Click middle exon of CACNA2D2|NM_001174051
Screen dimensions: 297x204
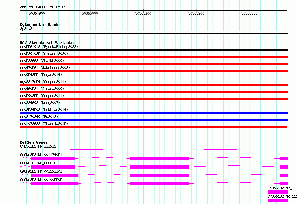point(160,159)
